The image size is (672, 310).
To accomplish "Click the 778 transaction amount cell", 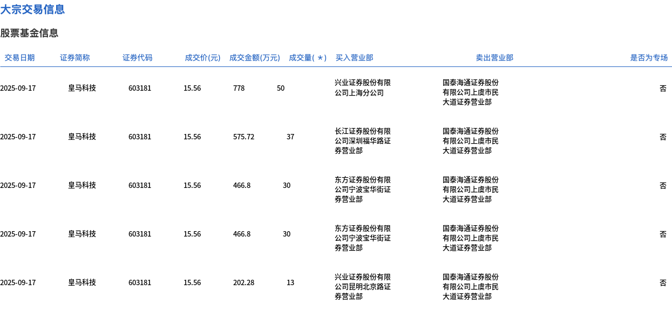I will coord(239,88).
